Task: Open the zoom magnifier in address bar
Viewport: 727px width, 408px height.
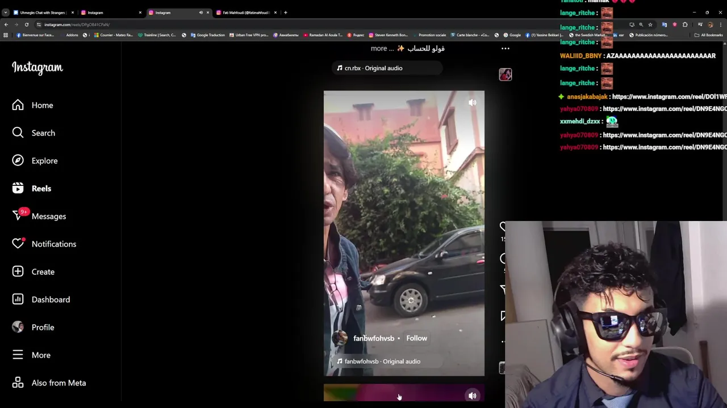Action: click(641, 24)
